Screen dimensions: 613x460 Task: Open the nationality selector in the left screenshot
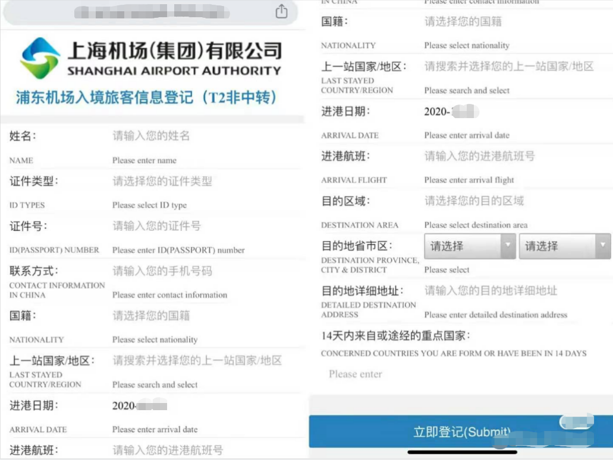point(151,316)
